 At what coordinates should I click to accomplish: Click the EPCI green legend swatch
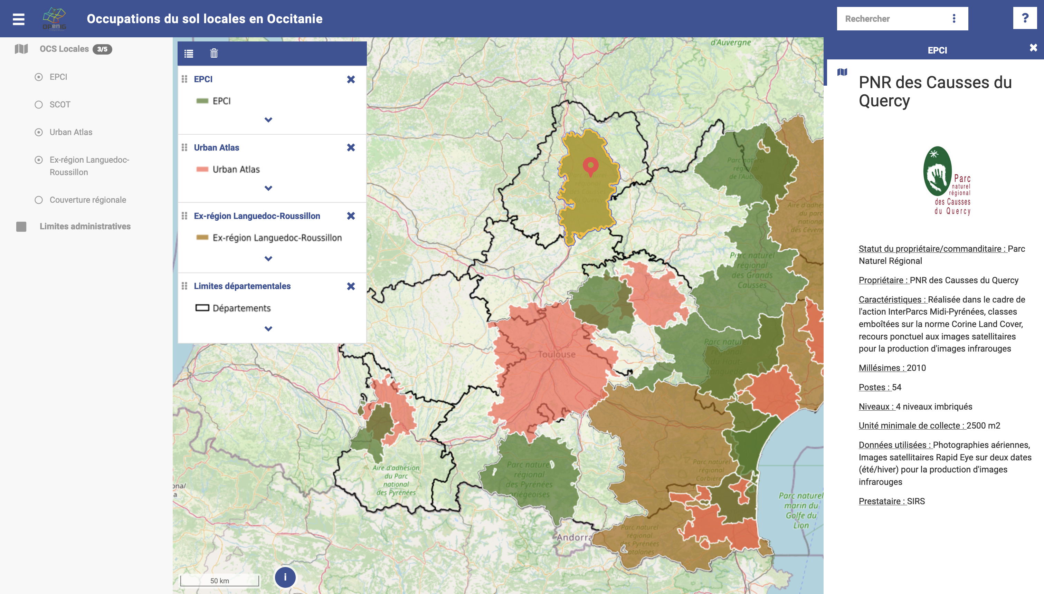(202, 101)
